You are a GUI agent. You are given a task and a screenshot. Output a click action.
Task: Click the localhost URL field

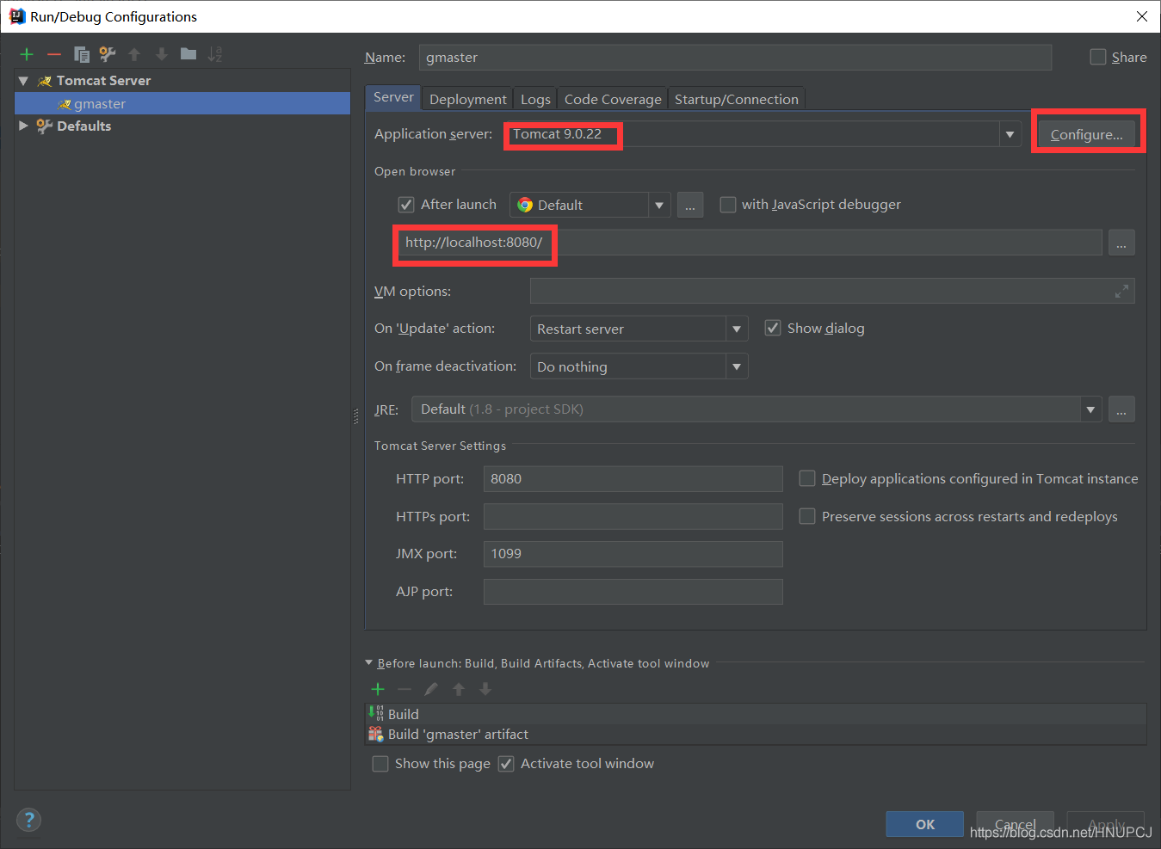coord(749,243)
